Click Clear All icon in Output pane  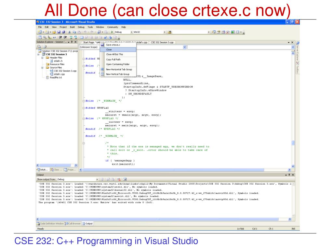pyautogui.click(x=119, y=180)
